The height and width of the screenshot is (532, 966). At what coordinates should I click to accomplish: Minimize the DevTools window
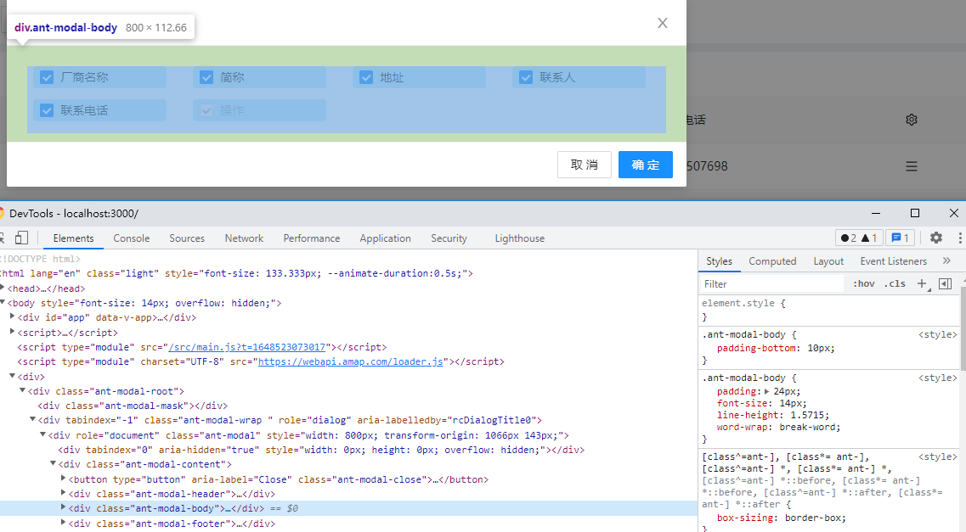[x=875, y=214]
